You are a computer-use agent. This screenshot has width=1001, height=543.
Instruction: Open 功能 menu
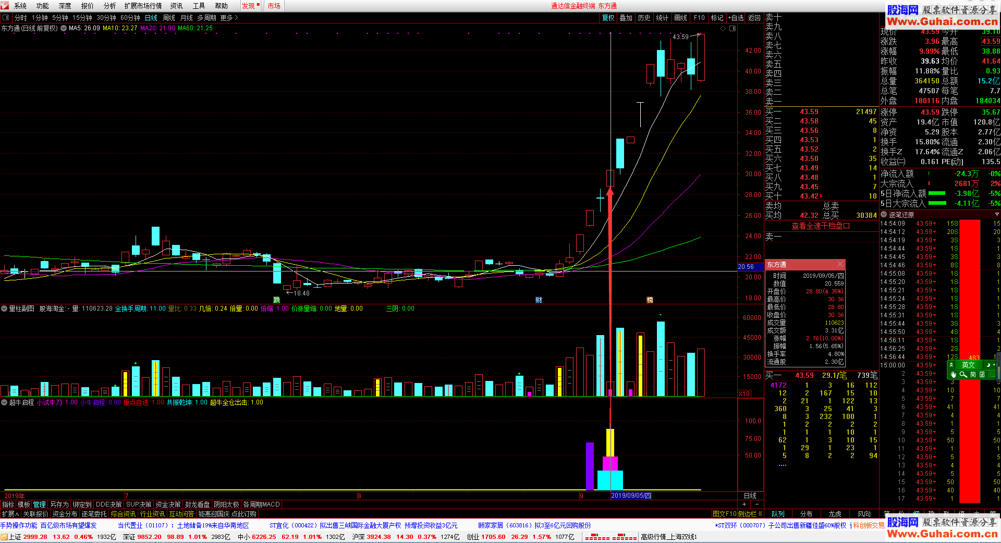[43, 6]
